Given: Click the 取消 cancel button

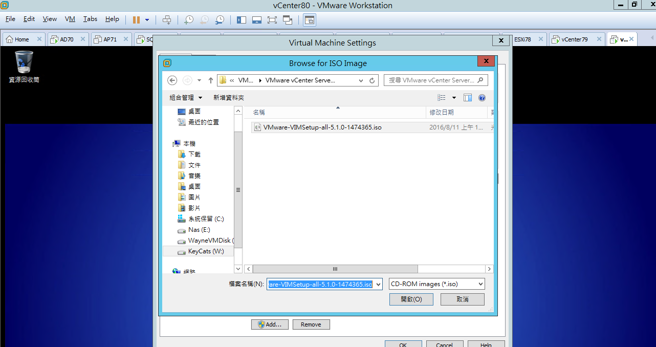Looking at the screenshot, I should pyautogui.click(x=463, y=299).
